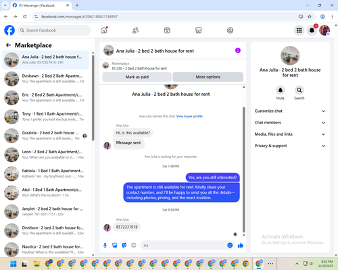
Task: Send a thumbs up like
Action: coord(241,245)
